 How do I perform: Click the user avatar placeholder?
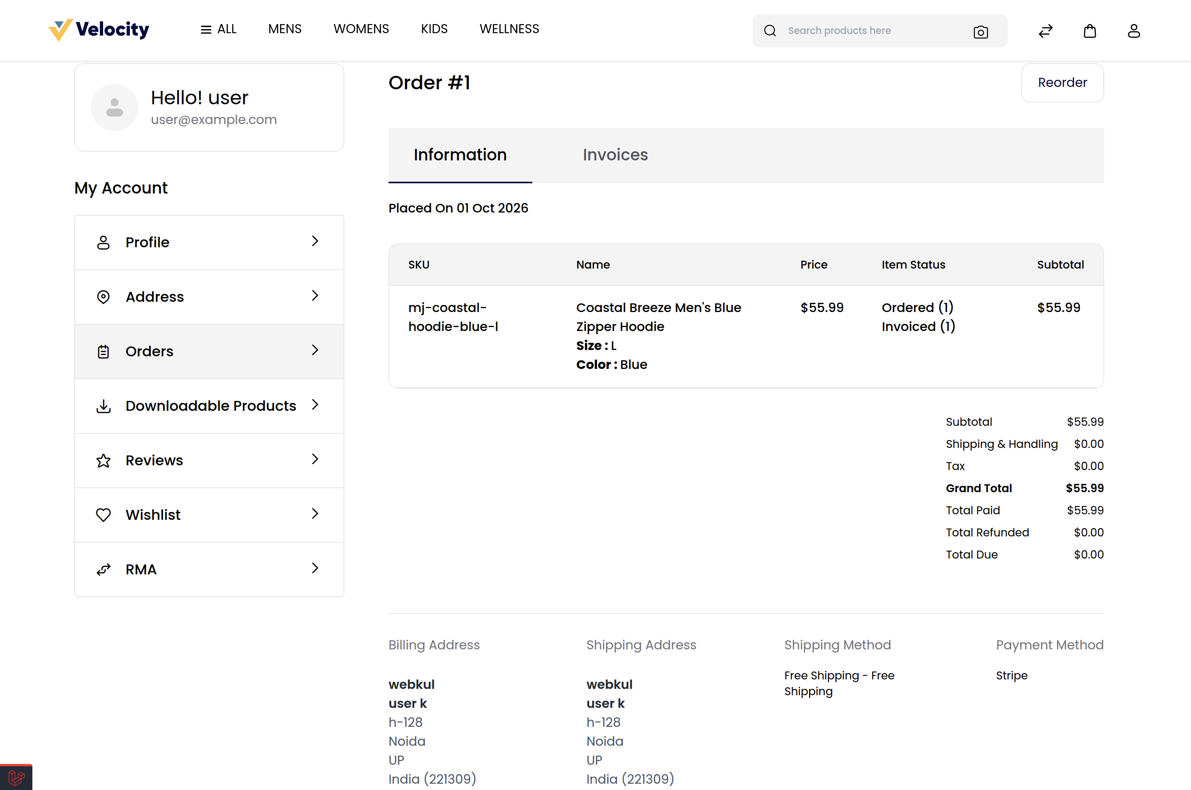[114, 107]
